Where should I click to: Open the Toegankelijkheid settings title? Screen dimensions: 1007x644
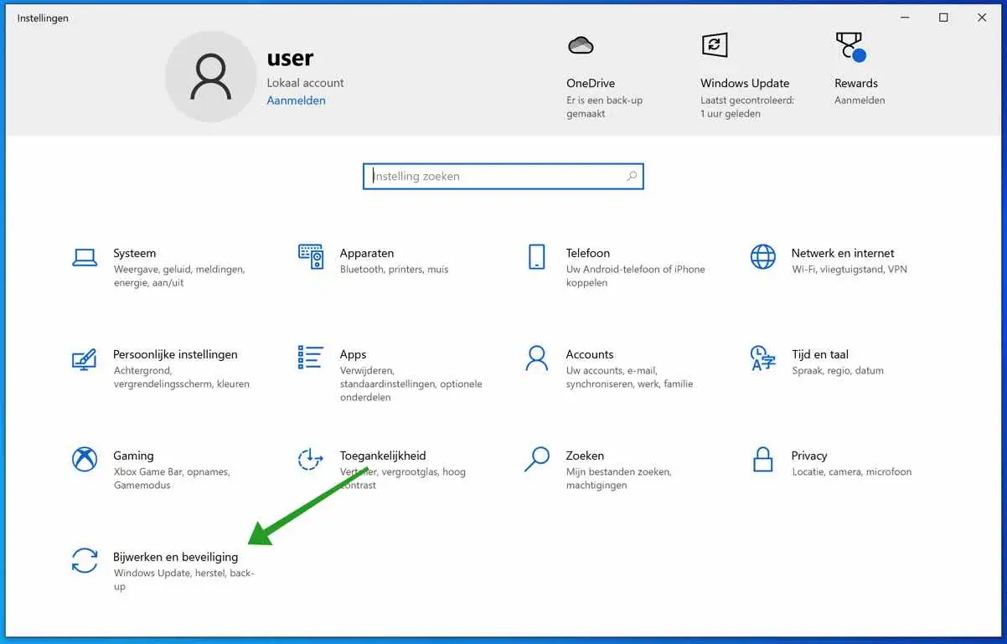(x=383, y=456)
